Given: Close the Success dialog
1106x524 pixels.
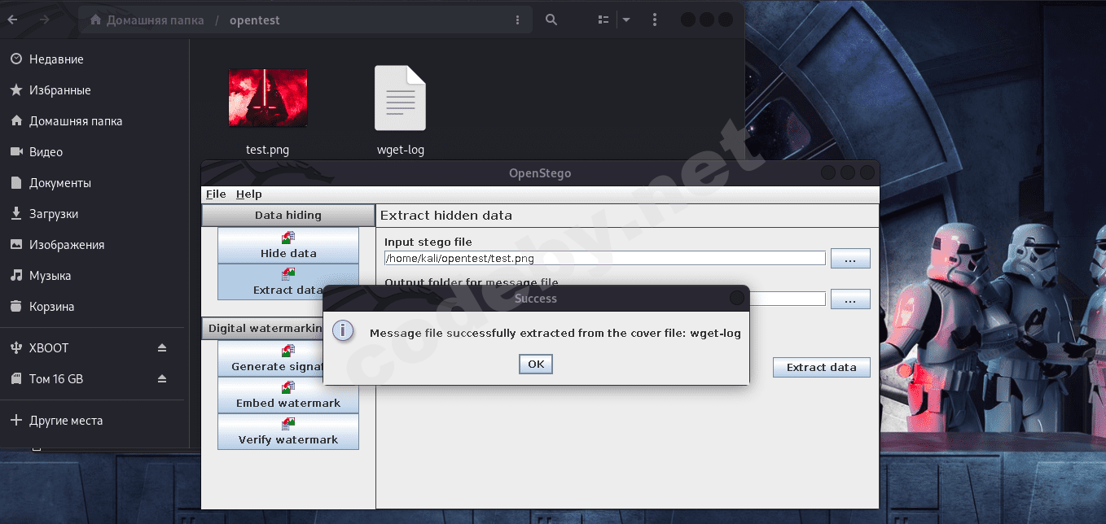Looking at the screenshot, I should pyautogui.click(x=737, y=299).
